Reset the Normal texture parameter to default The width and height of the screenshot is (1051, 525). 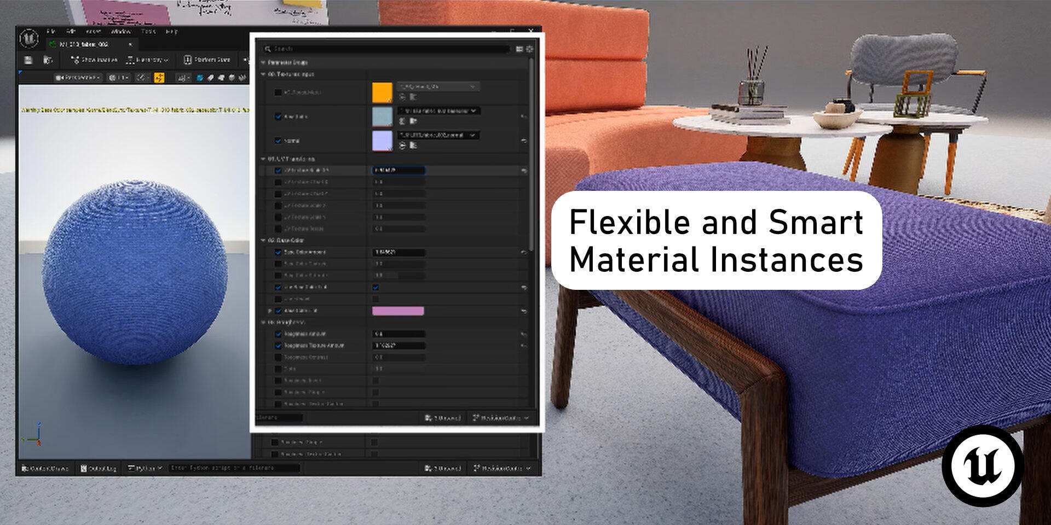[524, 141]
